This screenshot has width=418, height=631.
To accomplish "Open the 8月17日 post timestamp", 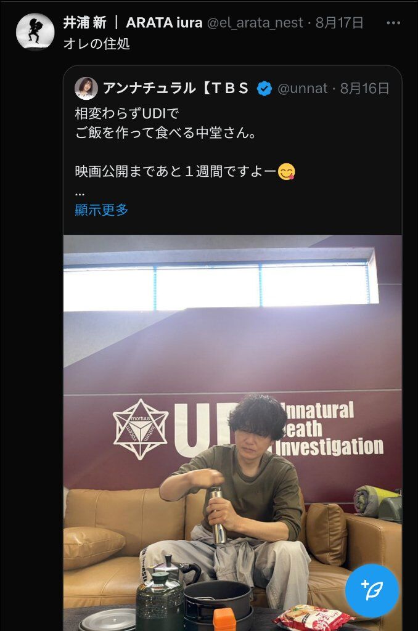I will (x=340, y=23).
